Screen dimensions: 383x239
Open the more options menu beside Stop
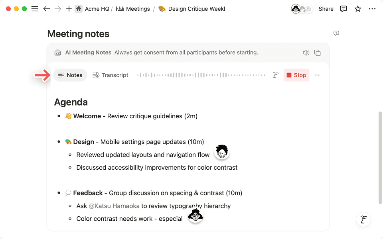317,75
